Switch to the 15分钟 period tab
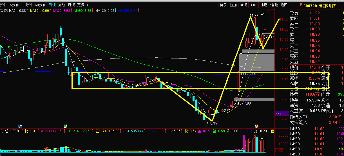The image size is (344, 156). (14, 5)
